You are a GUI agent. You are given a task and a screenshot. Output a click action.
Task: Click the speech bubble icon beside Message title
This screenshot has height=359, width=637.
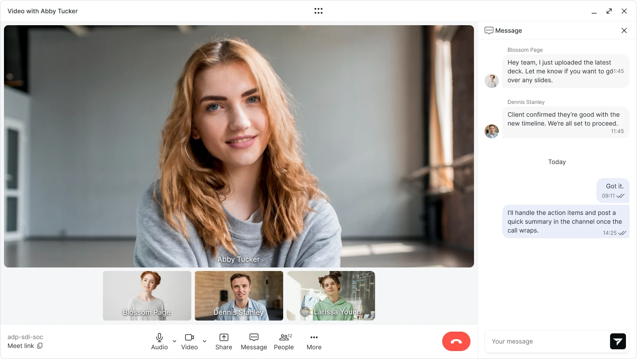[489, 31]
